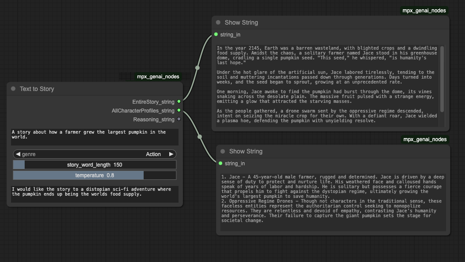Image resolution: width=465 pixels, height=262 pixels.
Task: Click the mpx_genai_nodes badge above lower Show String
Action: (x=425, y=139)
